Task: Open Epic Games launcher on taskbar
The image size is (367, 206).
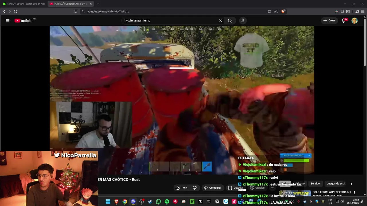Action: [x=209, y=201]
